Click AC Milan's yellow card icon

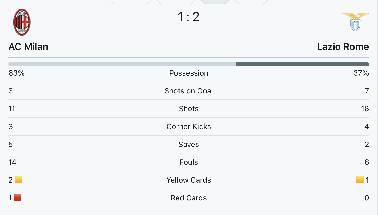pyautogui.click(x=19, y=180)
